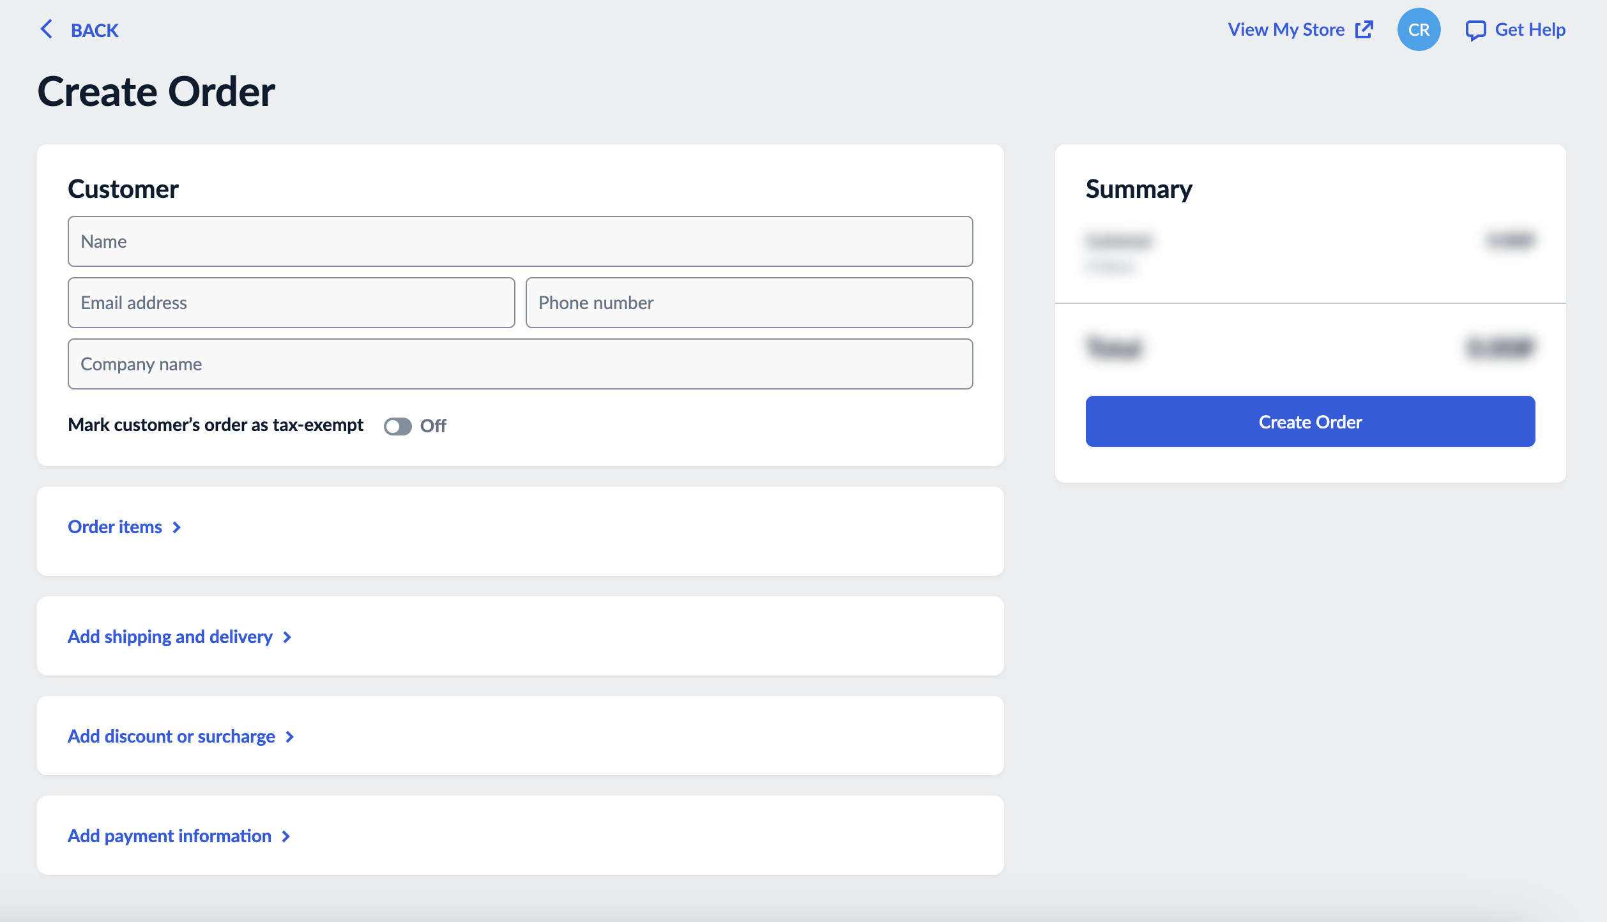Screen dimensions: 1607x922
Task: Open the View My Store link
Action: click(1286, 29)
